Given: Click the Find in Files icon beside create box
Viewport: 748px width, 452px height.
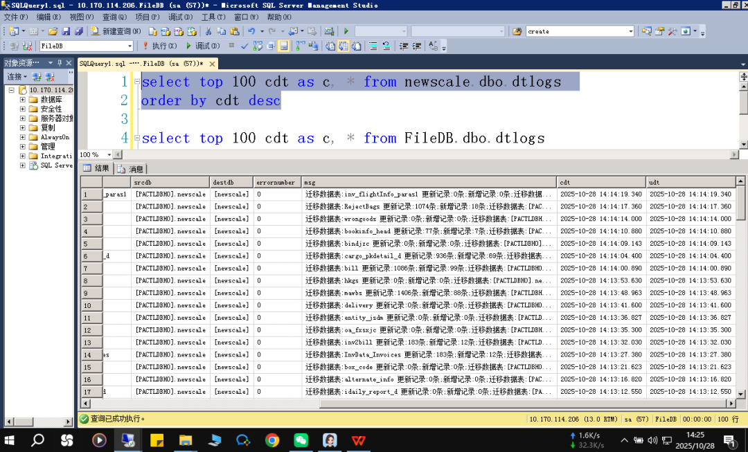Looking at the screenshot, I should pyautogui.click(x=517, y=31).
